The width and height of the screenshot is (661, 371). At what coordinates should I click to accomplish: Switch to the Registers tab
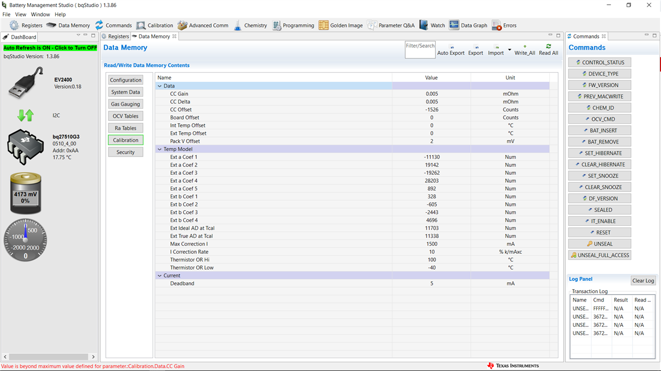(x=116, y=37)
